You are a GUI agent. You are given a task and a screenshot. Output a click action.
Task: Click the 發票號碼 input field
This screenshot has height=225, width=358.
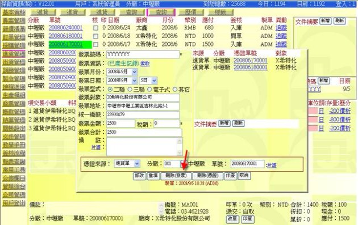pyautogui.click(x=143, y=54)
